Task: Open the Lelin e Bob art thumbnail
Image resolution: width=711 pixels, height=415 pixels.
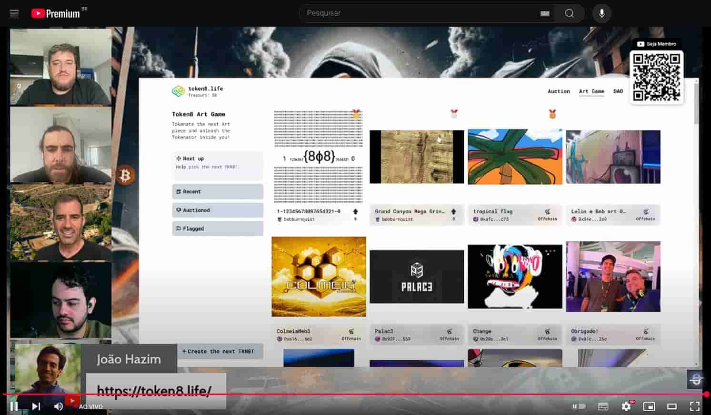Action: tap(613, 157)
